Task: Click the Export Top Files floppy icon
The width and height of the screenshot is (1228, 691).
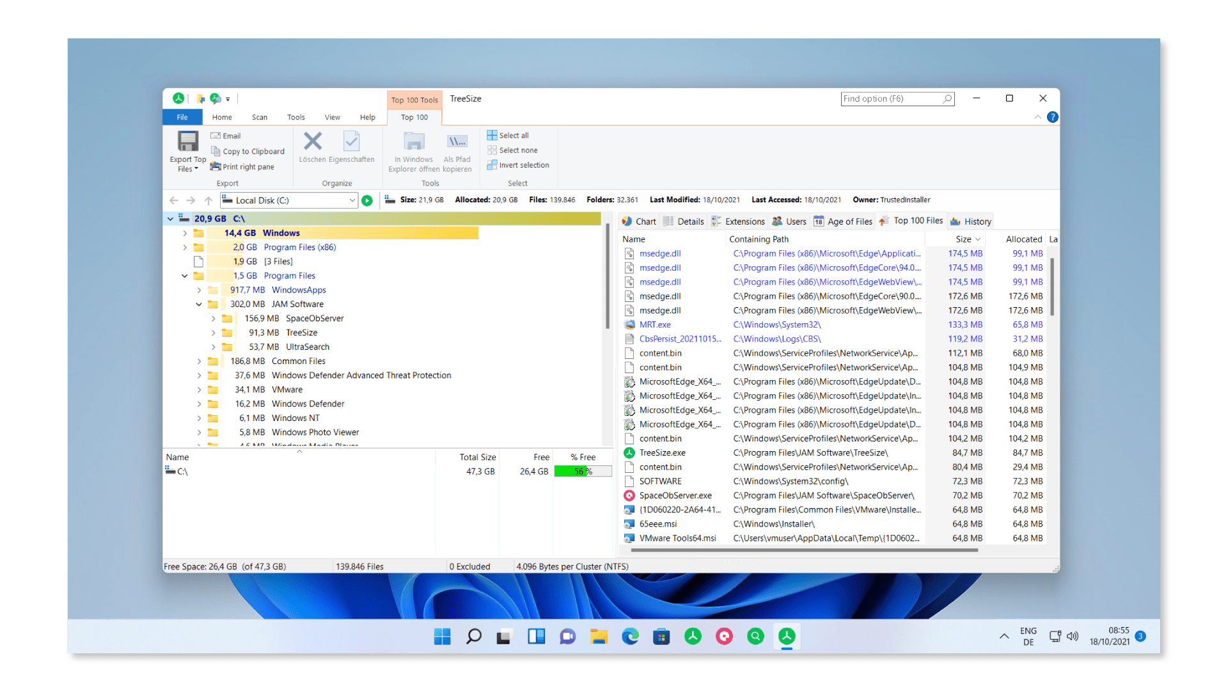Action: [188, 141]
